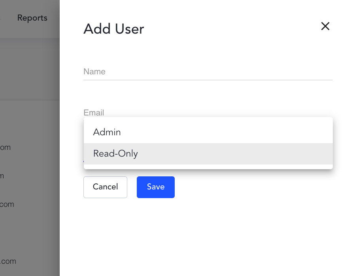Click the white strip beneath the Read-Only option

(x=208, y=166)
